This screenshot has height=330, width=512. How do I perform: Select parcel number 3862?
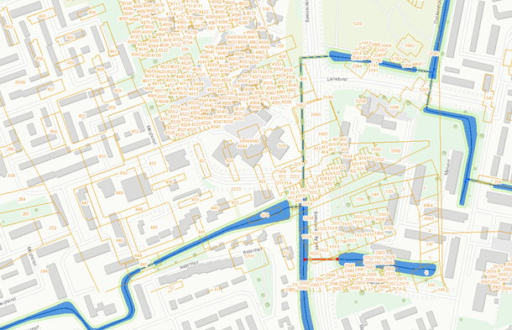coord(410,45)
